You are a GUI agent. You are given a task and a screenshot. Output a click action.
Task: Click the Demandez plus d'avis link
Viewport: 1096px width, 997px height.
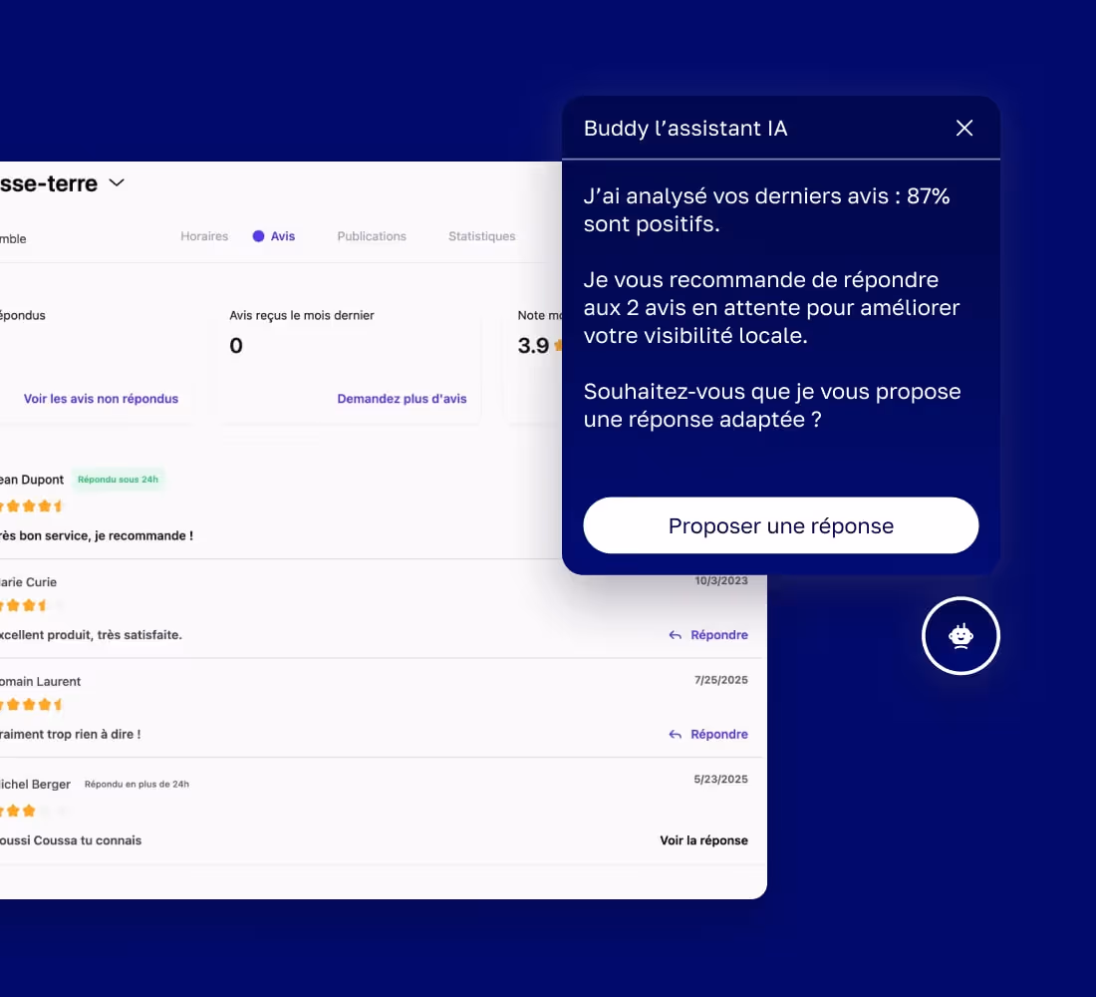(403, 398)
